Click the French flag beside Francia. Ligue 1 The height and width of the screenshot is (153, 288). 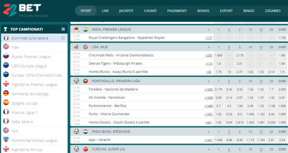coord(6,112)
